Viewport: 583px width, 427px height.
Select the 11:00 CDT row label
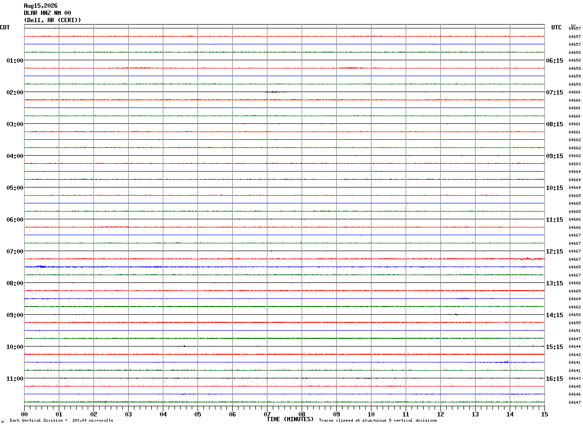pyautogui.click(x=15, y=379)
